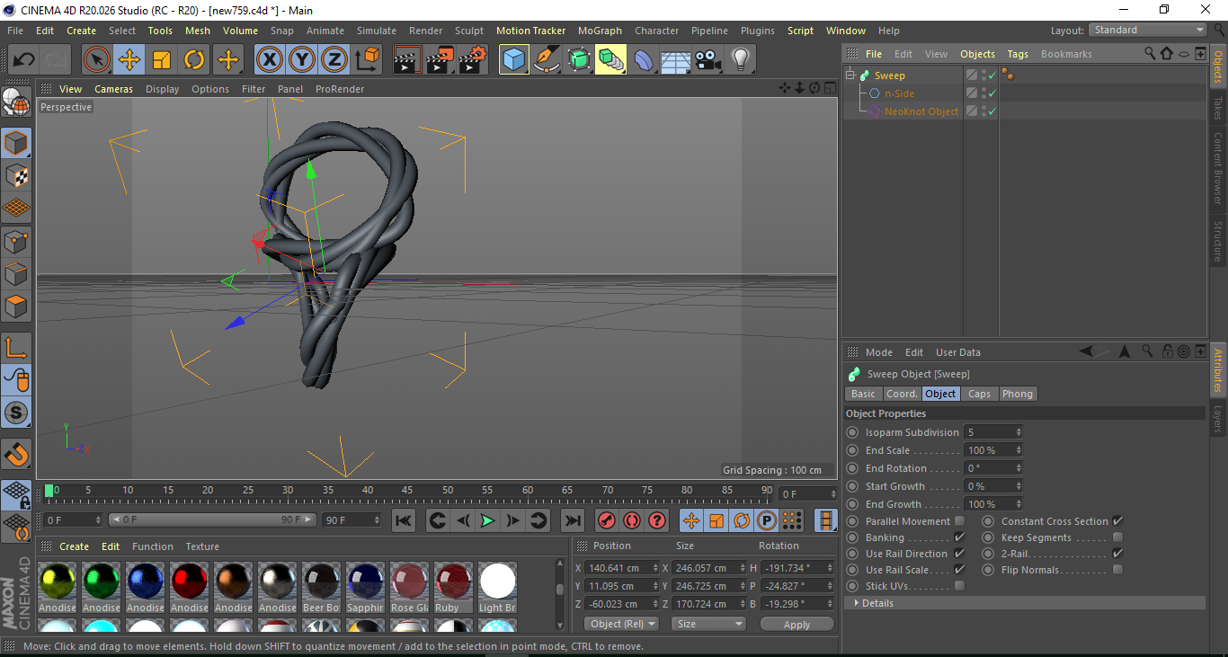Select the NeoKnot Object in the tree
The width and height of the screenshot is (1228, 657).
click(921, 111)
